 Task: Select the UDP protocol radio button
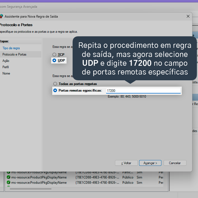click(54, 60)
